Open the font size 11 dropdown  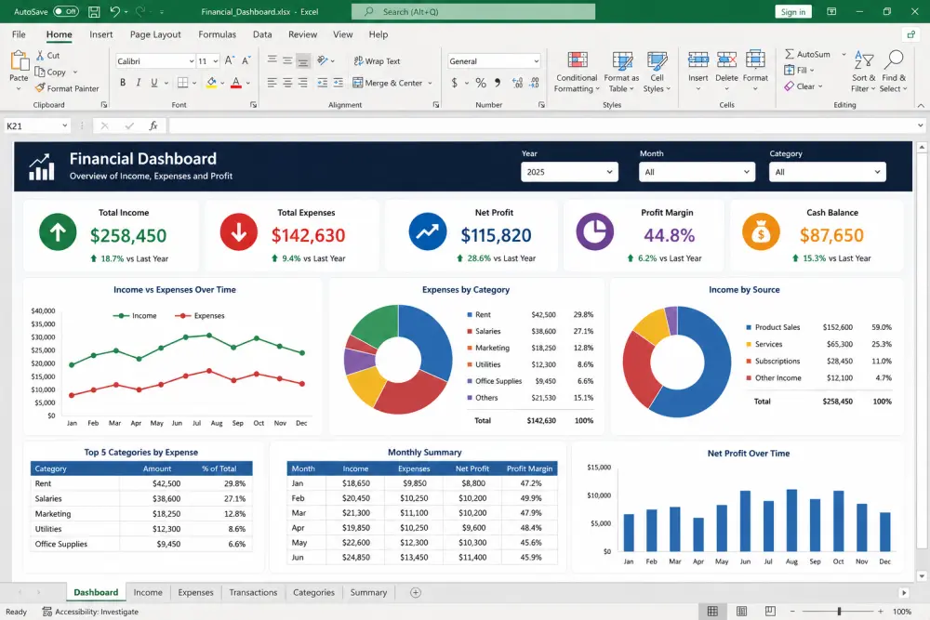tap(216, 61)
